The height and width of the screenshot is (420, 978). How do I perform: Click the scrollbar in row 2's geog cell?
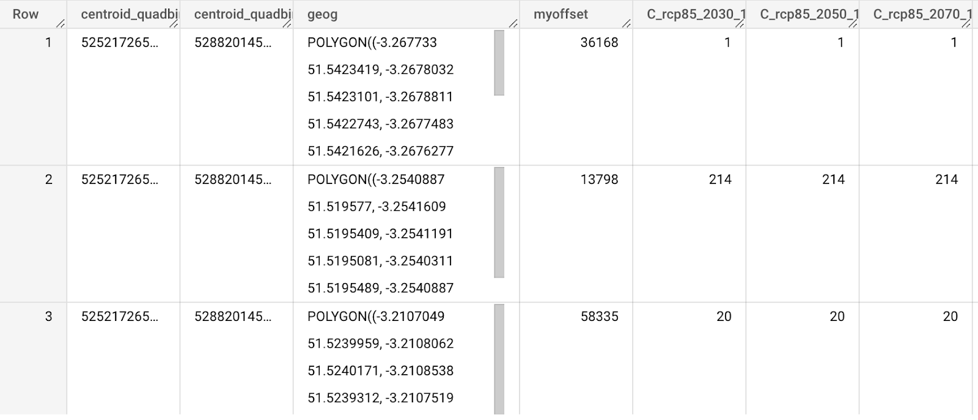(499, 223)
